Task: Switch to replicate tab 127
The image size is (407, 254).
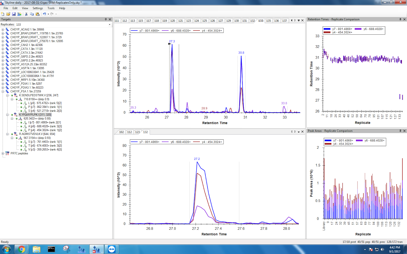Action: point(221,21)
